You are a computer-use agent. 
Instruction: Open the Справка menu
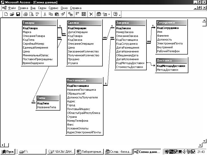(76, 8)
